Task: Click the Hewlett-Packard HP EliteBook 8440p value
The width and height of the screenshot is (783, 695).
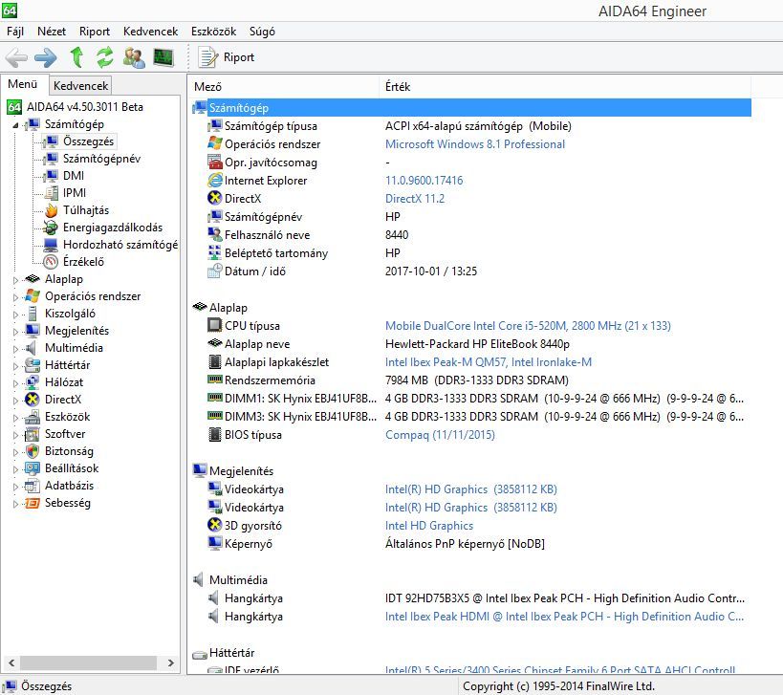Action: tap(477, 344)
